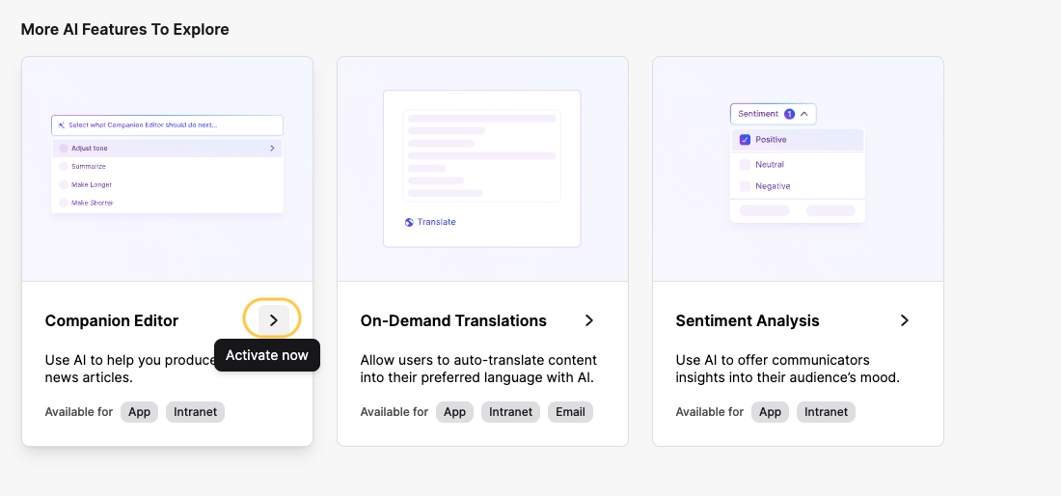Image resolution: width=1061 pixels, height=496 pixels.
Task: Click Intranet tag on On-Demand Translations card
Action: [x=510, y=412]
